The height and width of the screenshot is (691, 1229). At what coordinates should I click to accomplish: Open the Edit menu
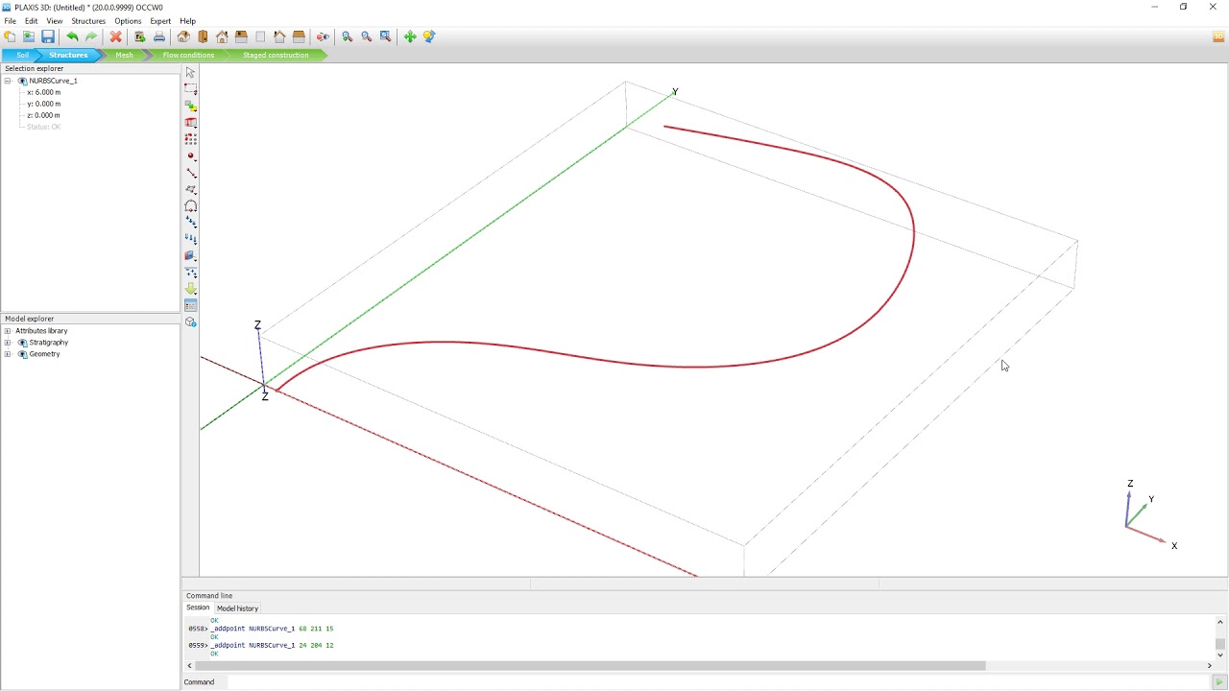32,21
